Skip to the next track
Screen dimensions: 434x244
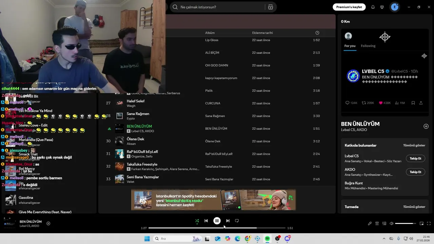228,221
